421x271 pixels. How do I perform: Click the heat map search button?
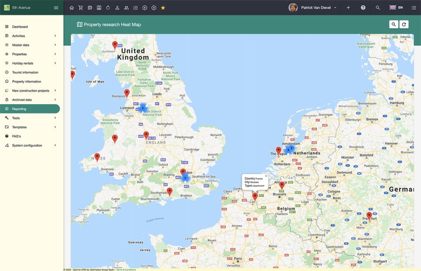tap(394, 25)
